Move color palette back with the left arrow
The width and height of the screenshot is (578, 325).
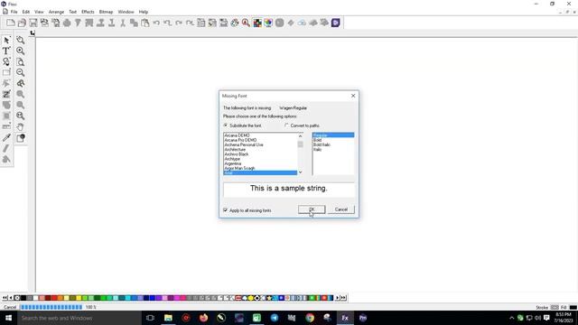[11, 298]
